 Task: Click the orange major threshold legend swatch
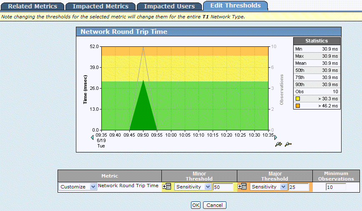298,106
